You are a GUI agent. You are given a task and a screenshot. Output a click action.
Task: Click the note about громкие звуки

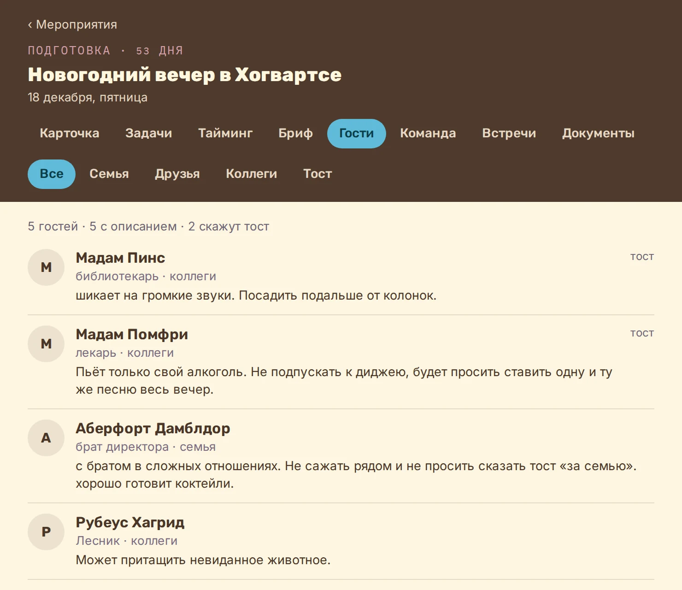point(256,295)
